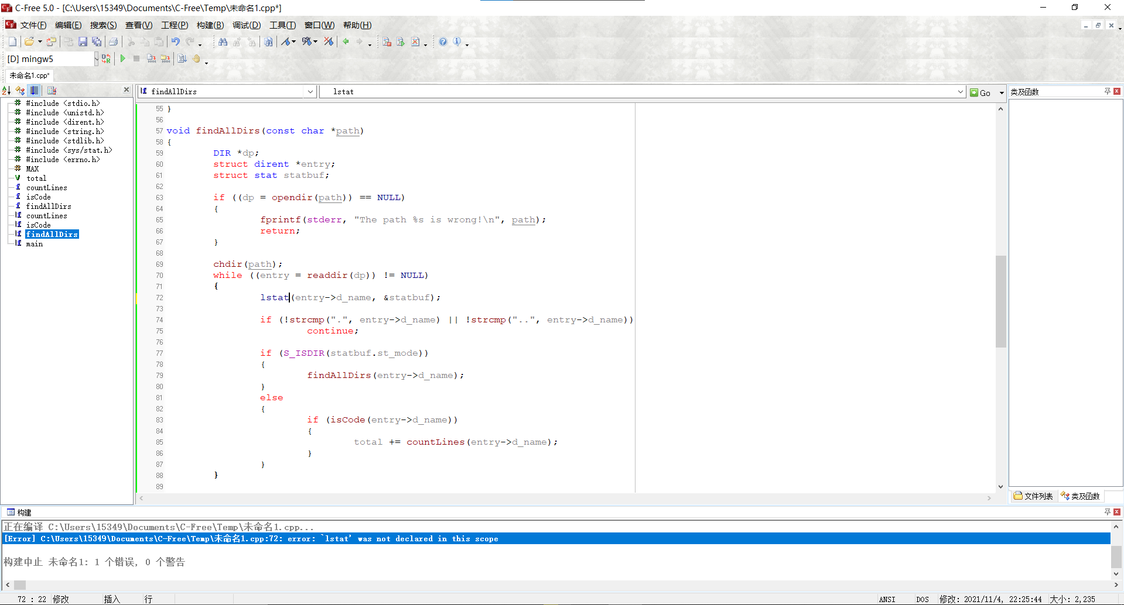Open the next-bookmark dropdown arrow
Screen dimensions: 1124x605
point(315,42)
